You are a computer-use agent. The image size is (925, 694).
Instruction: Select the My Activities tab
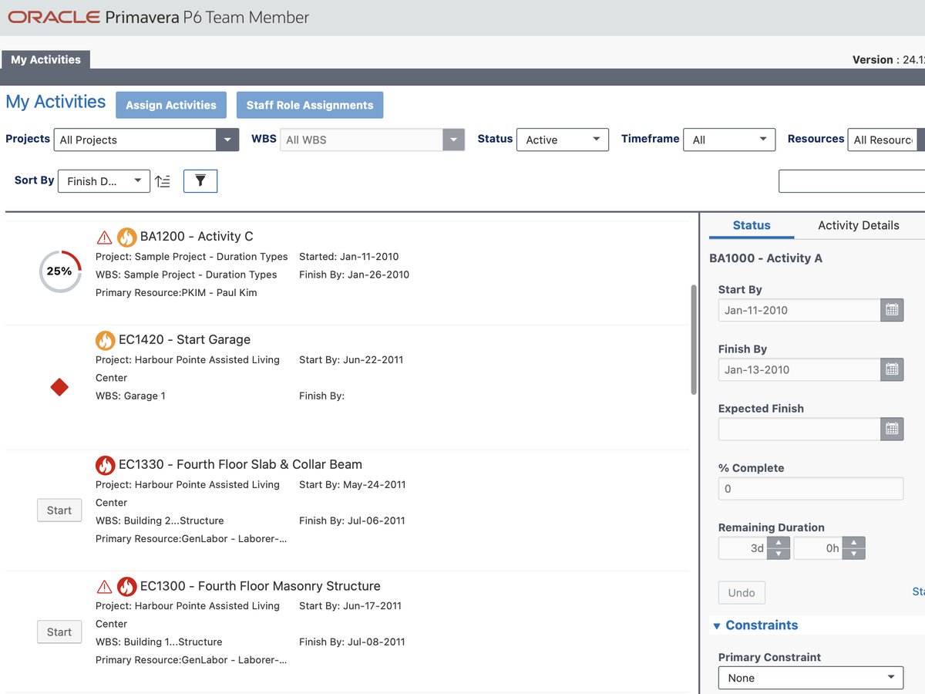pos(45,59)
